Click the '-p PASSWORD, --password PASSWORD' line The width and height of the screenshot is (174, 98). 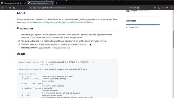coord(36,88)
